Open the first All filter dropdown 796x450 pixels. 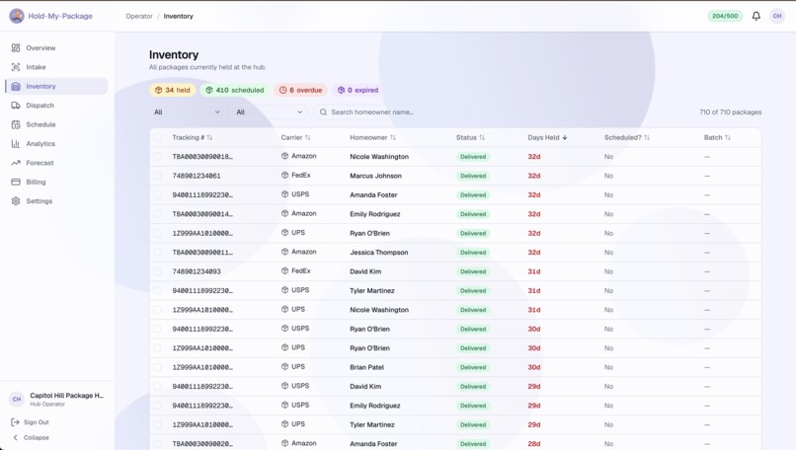click(187, 112)
